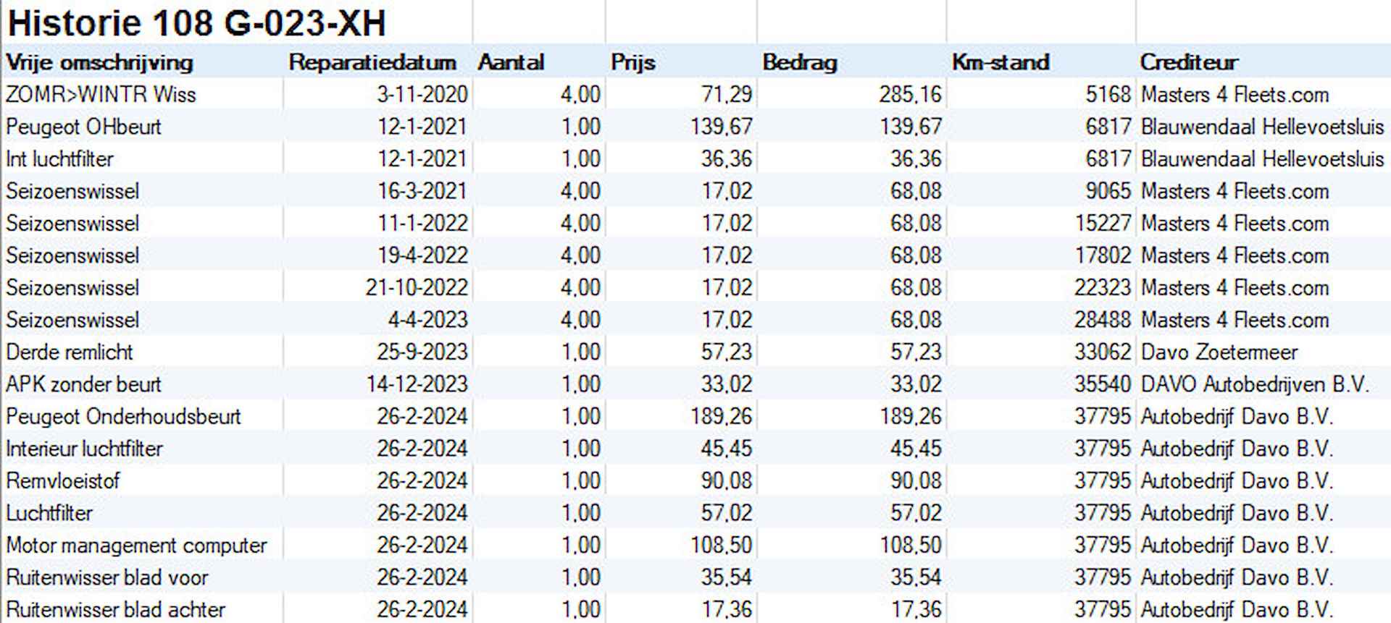Click the date cell 14-12-2023
Screen dimensions: 1391x623
[417, 384]
